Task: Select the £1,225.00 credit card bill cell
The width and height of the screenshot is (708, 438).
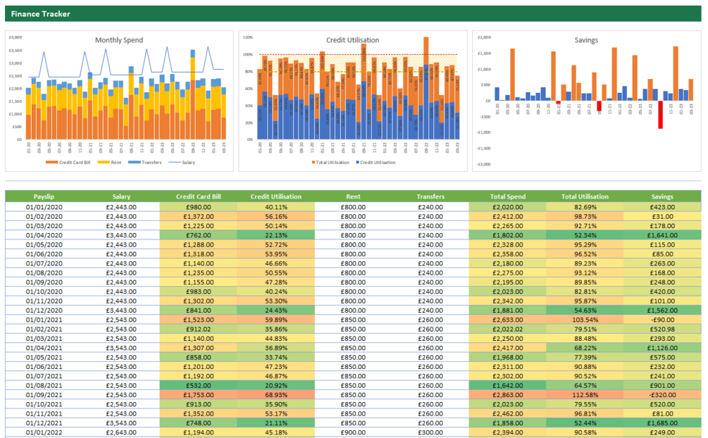Action: [198, 226]
